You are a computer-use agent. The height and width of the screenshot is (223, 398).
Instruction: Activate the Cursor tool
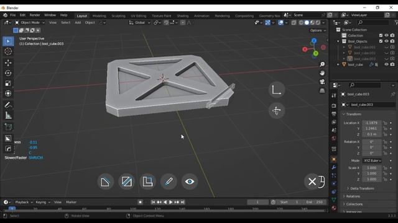click(x=8, y=51)
